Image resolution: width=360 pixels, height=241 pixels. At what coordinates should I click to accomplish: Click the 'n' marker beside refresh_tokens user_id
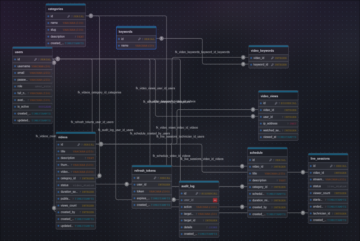tap(127, 184)
